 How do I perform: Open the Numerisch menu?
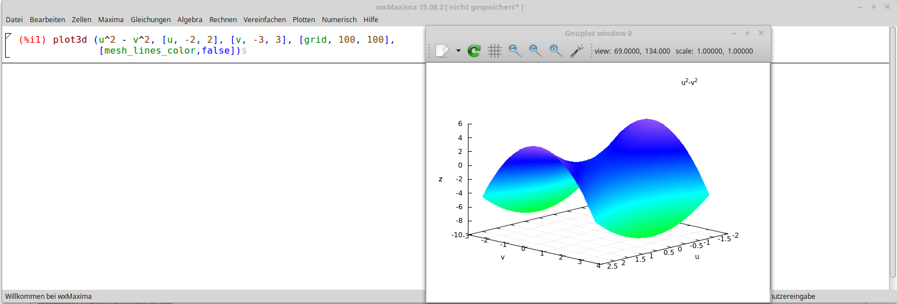point(339,19)
